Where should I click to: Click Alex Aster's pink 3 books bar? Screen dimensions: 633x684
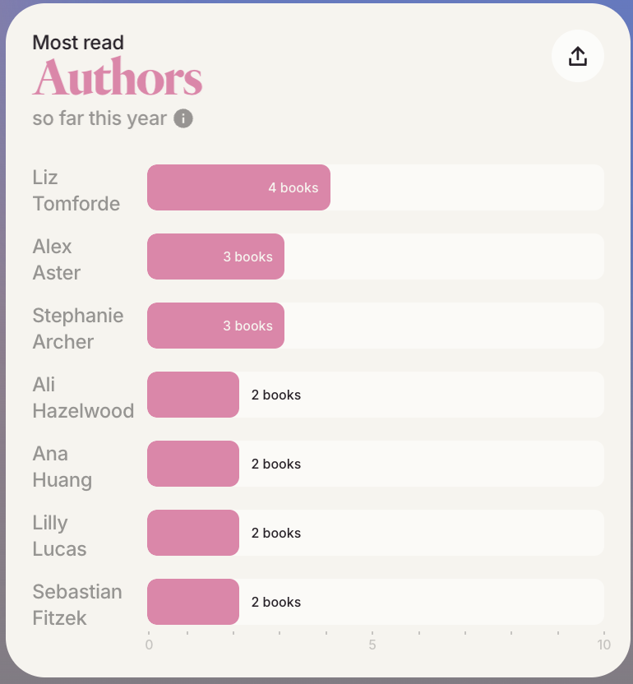click(x=215, y=256)
